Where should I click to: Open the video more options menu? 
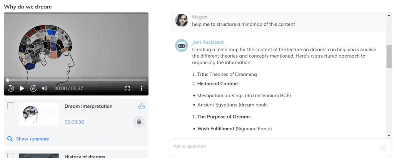click(142, 88)
